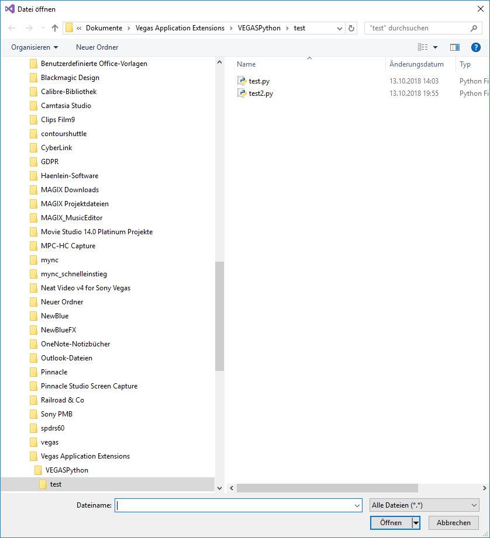Select the test.py Python file

259,81
